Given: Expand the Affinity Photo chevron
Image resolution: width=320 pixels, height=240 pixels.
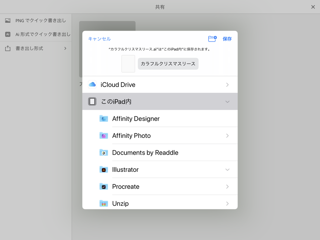Looking at the screenshot, I should 227,136.
